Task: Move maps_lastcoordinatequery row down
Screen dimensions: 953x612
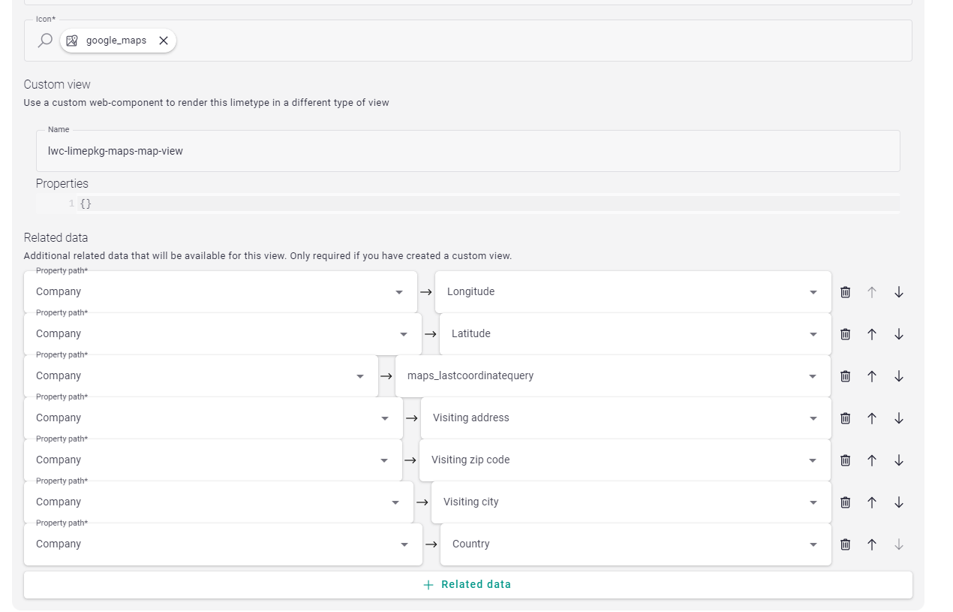Action: [x=899, y=376]
